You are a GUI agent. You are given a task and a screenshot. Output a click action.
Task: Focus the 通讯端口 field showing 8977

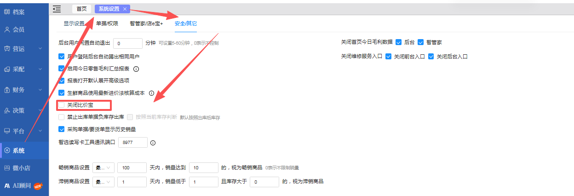click(x=133, y=143)
